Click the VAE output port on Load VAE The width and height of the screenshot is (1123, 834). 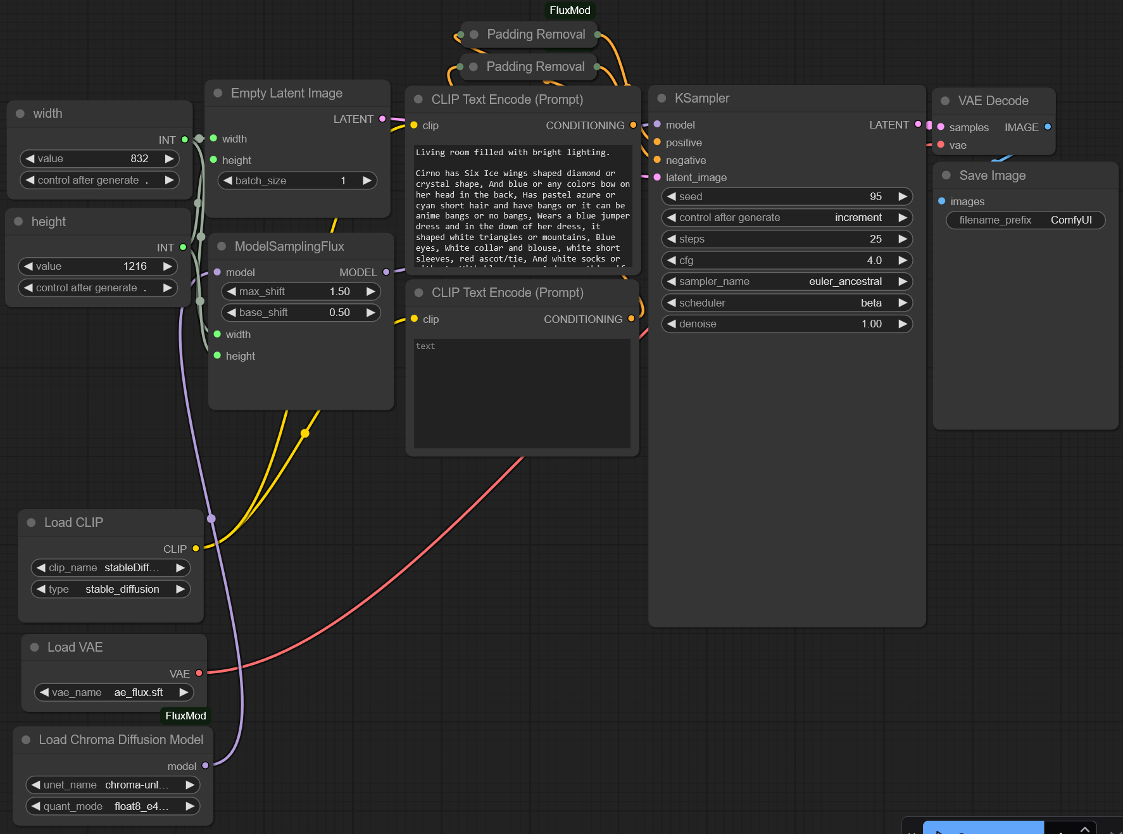pos(199,673)
